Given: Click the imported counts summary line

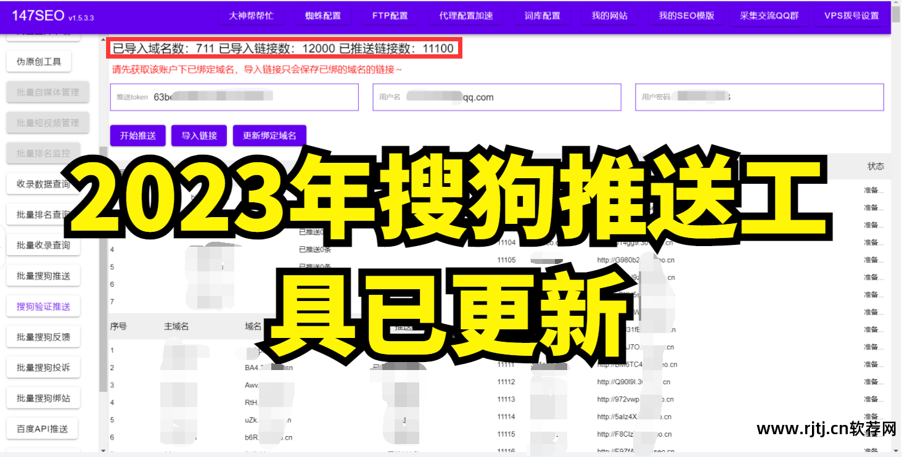Looking at the screenshot, I should (283, 48).
